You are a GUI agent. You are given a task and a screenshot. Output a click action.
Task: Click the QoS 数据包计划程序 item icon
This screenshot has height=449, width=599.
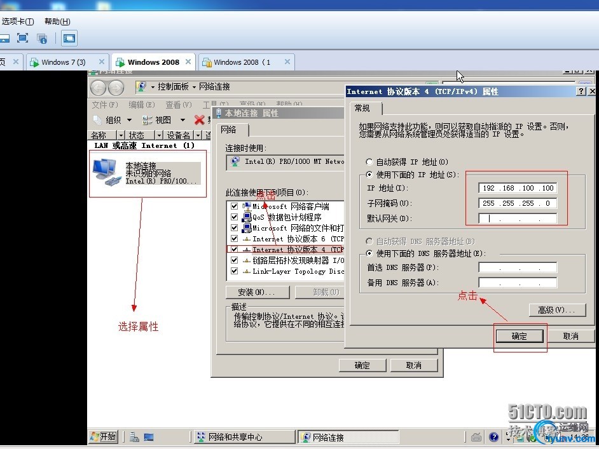coord(247,217)
